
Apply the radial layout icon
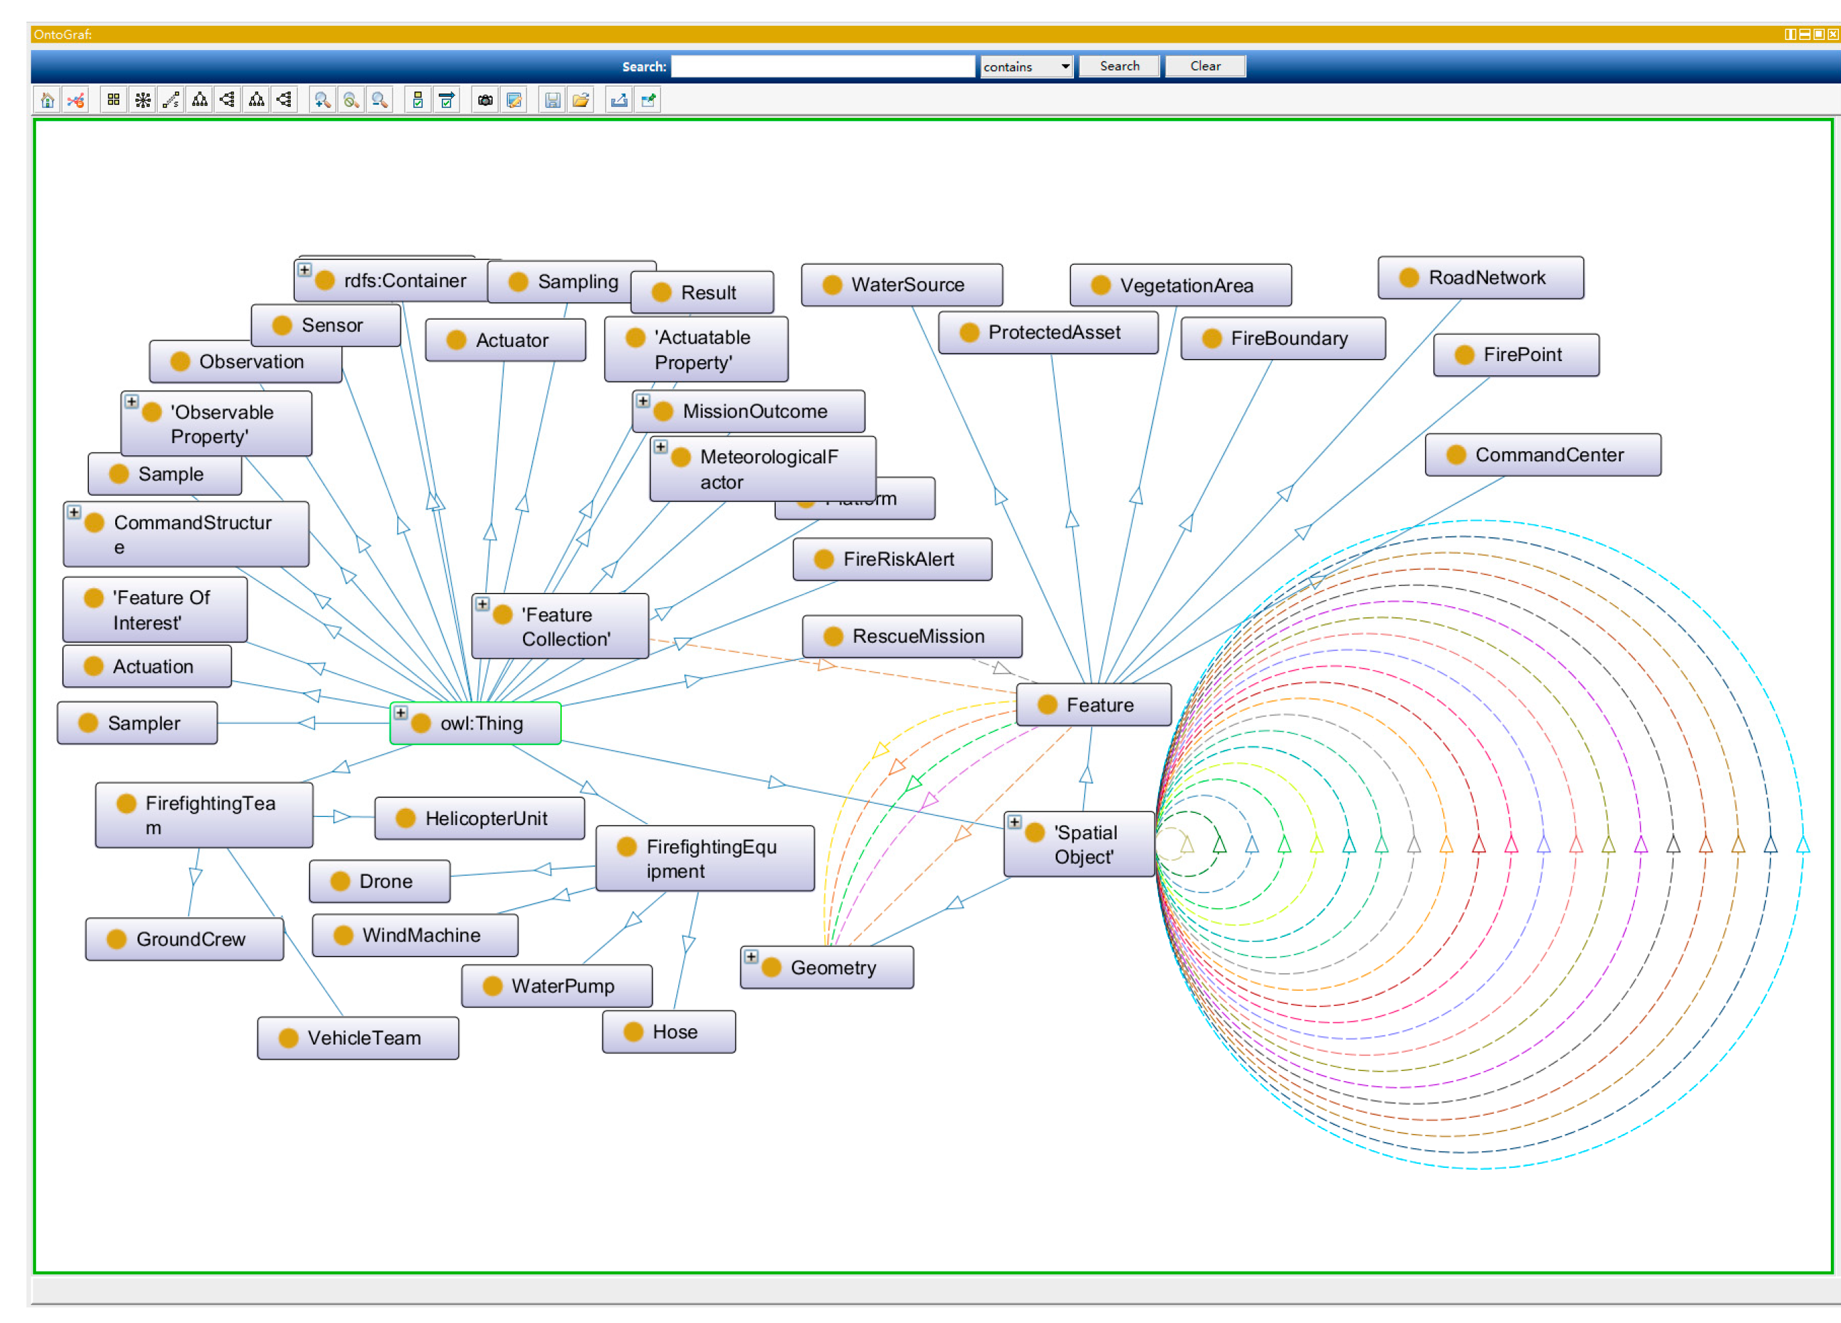coord(143,100)
